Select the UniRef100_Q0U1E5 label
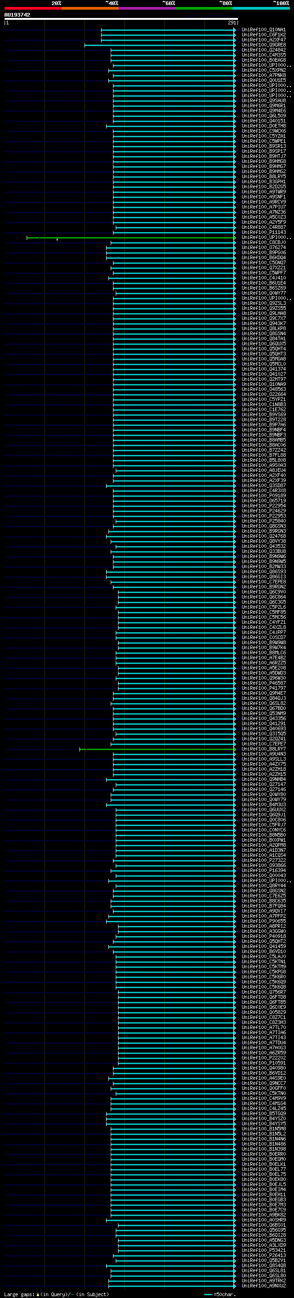The height and width of the screenshot is (1298, 294). pyautogui.click(x=263, y=80)
